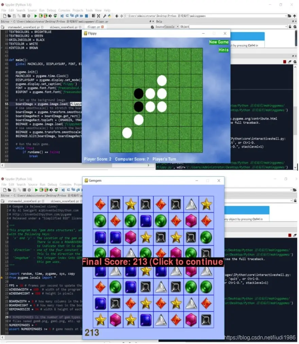299x344 pixels.
Task: Open the Consoles menu in Spyder behind Flippy
Action: [64, 10]
